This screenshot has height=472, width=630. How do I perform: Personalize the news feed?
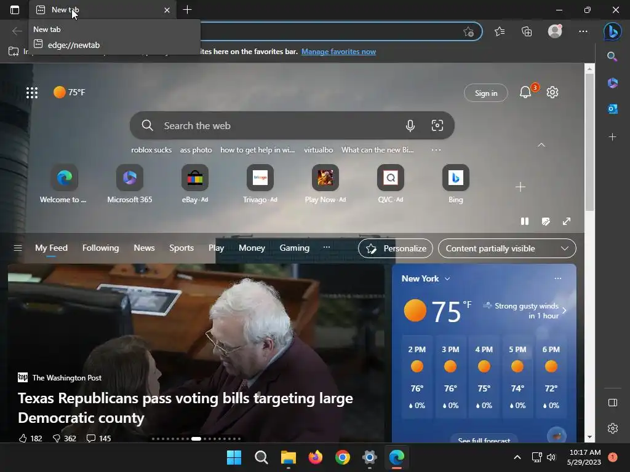[396, 248]
